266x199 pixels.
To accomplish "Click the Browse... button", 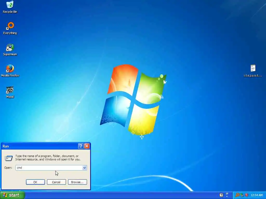I will [x=77, y=182].
